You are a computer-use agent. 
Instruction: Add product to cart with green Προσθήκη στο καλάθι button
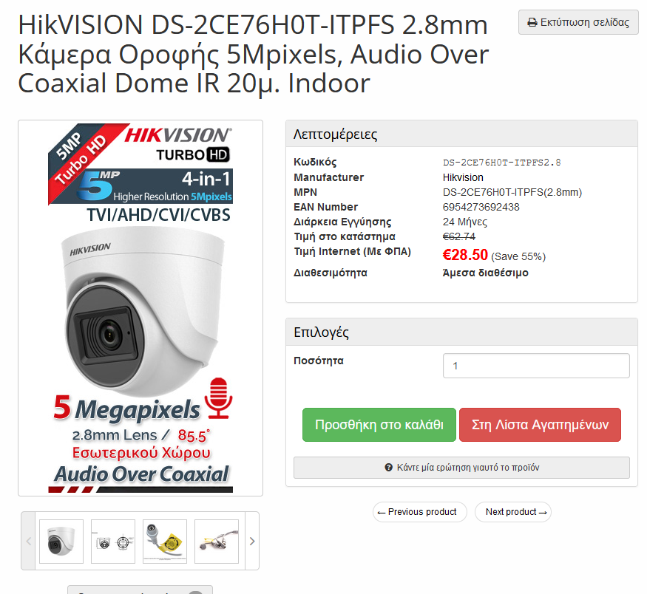pos(379,425)
